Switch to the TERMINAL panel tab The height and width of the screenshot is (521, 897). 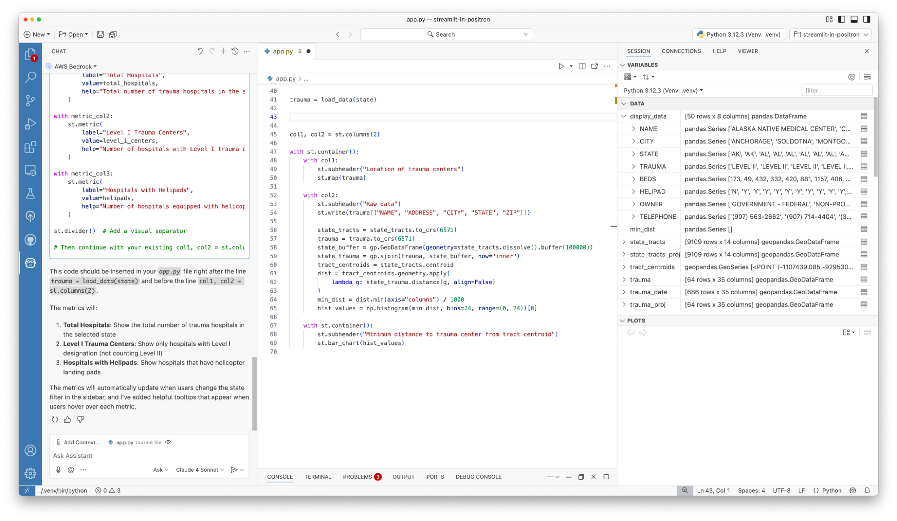pos(318,477)
